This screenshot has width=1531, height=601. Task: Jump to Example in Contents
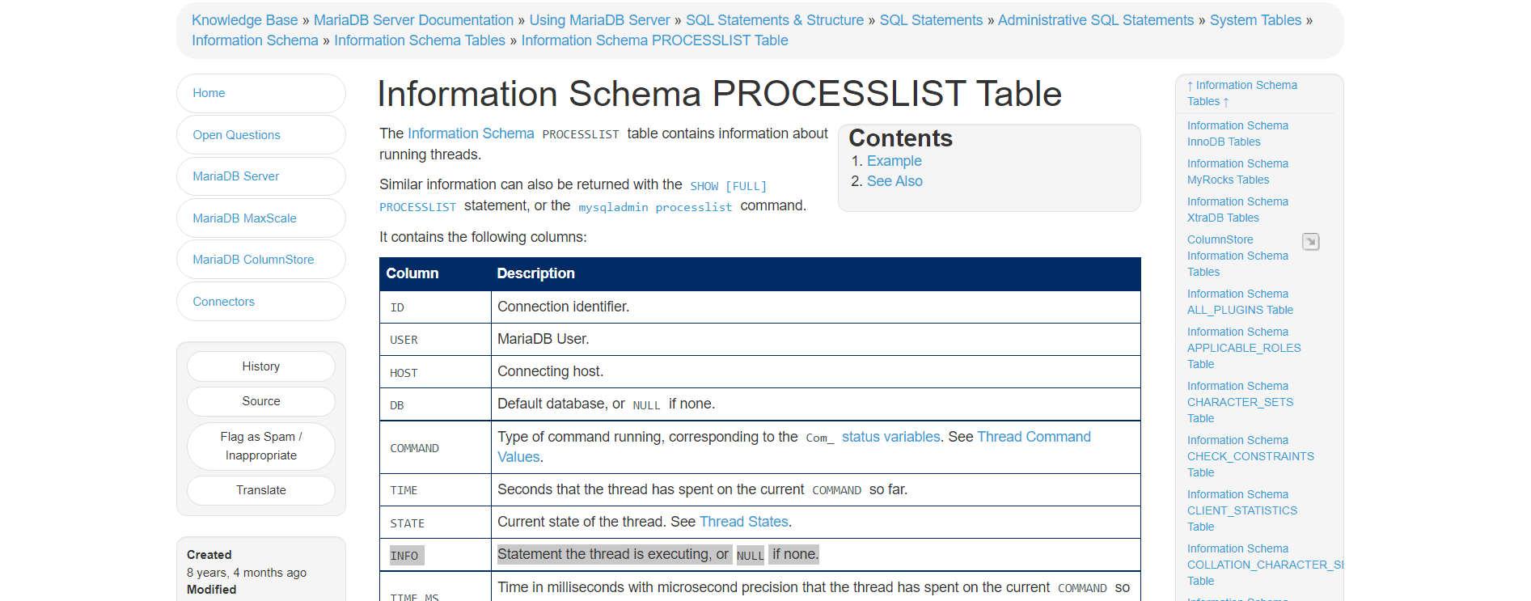(894, 161)
